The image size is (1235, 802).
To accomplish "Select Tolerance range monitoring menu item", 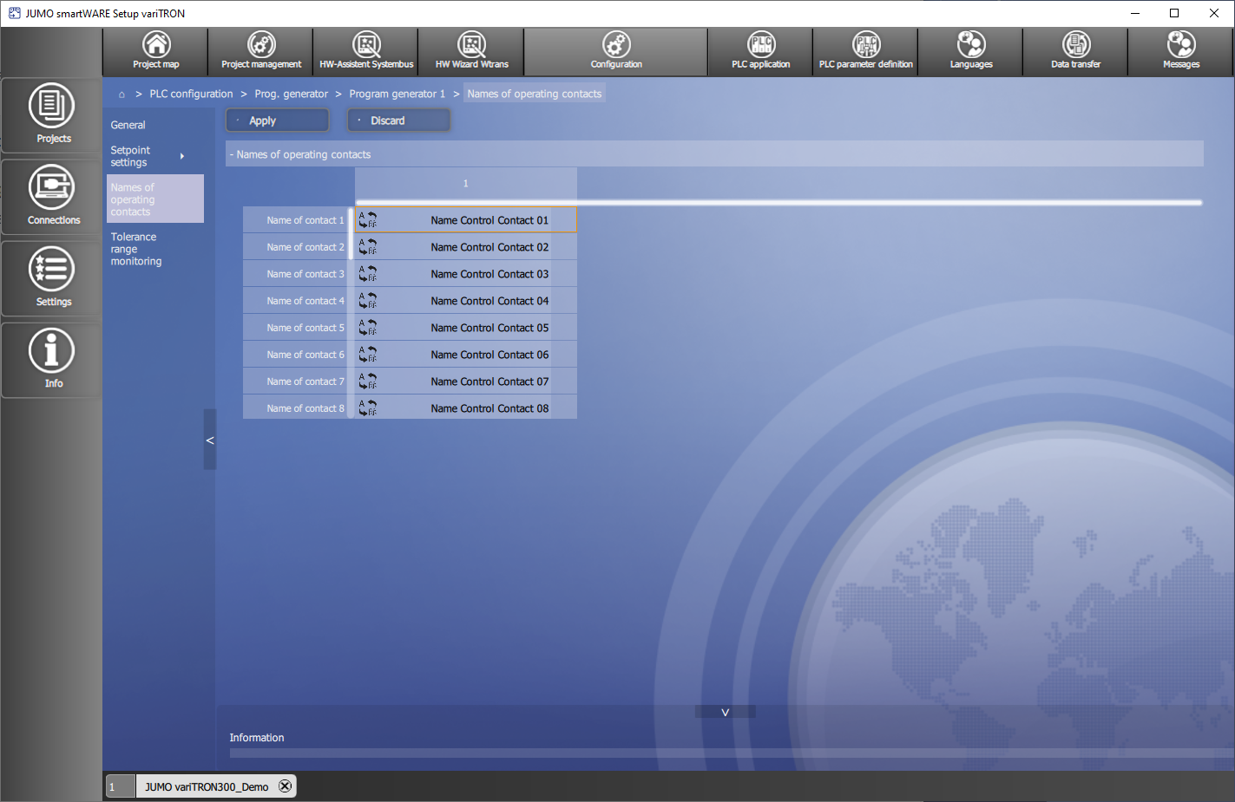I will (136, 249).
